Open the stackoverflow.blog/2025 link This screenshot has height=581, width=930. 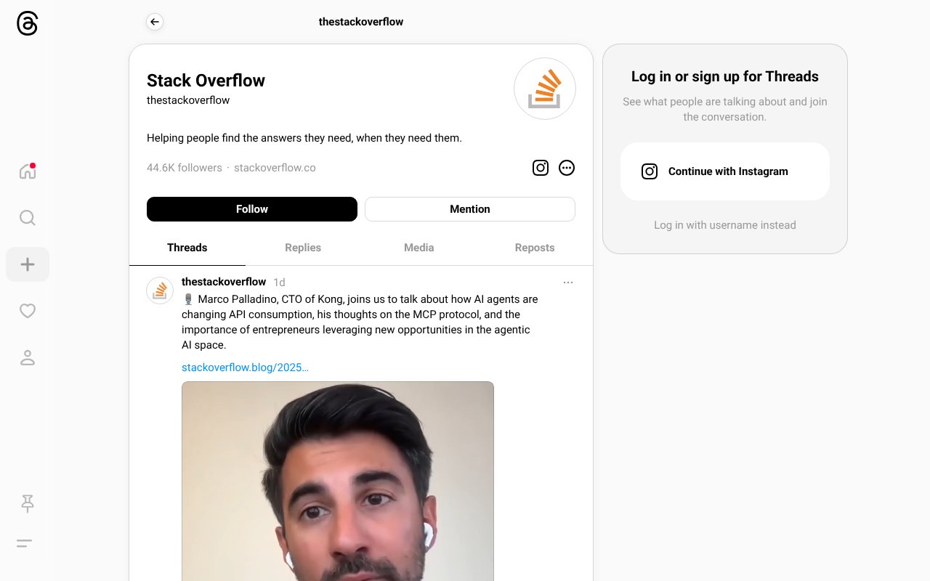click(x=245, y=367)
